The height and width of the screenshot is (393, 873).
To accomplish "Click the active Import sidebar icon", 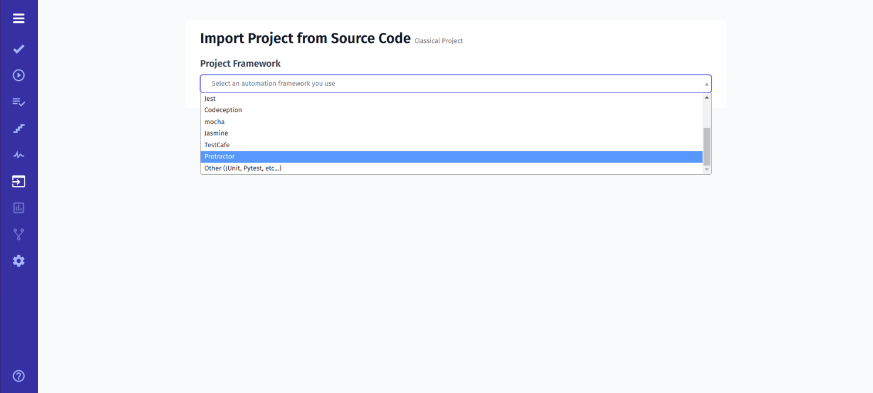I will pyautogui.click(x=18, y=181).
